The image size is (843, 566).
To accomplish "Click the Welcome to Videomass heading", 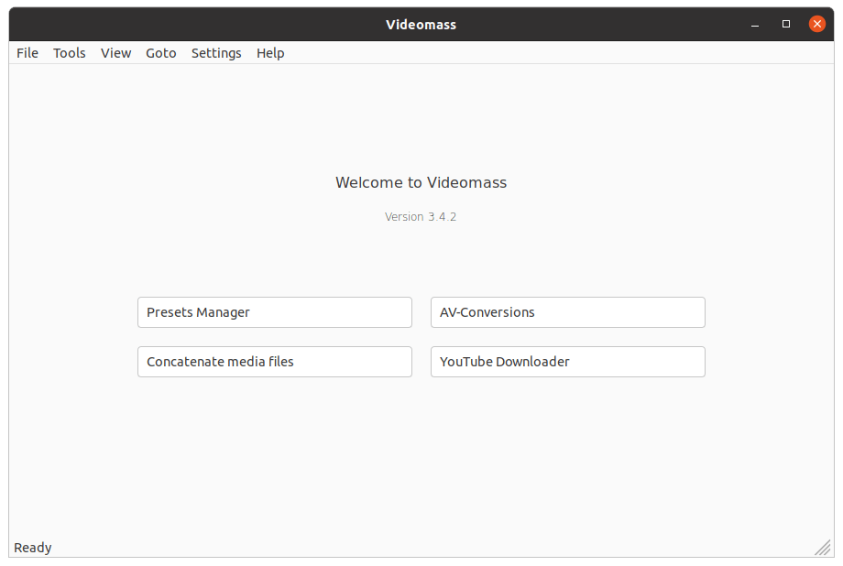I will 421,183.
